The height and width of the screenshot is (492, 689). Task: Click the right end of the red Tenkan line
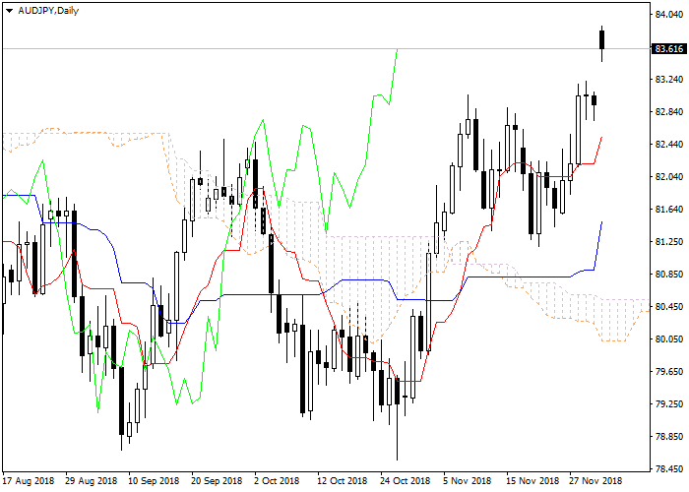[601, 139]
